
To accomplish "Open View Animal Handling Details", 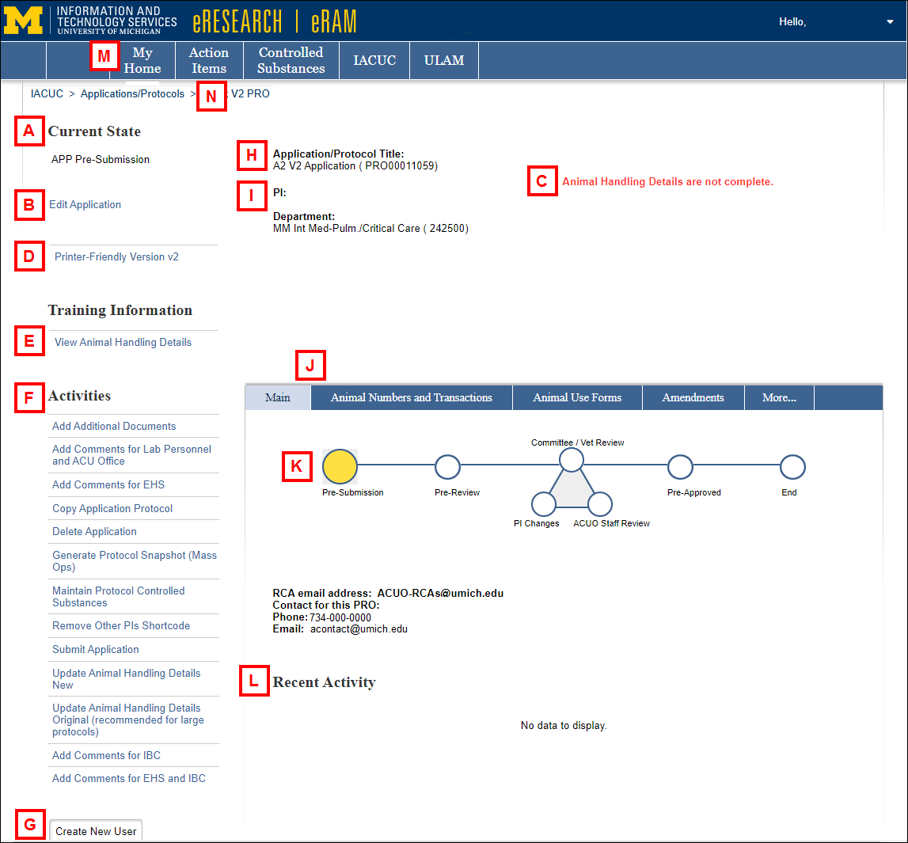I will click(x=122, y=342).
